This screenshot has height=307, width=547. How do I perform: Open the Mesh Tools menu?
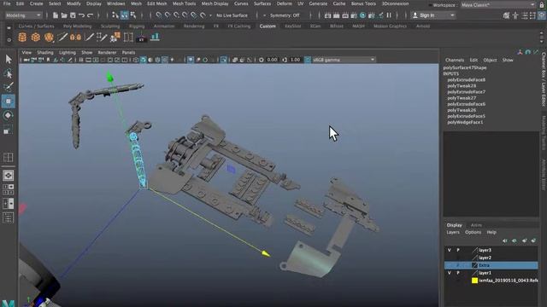pos(185,3)
